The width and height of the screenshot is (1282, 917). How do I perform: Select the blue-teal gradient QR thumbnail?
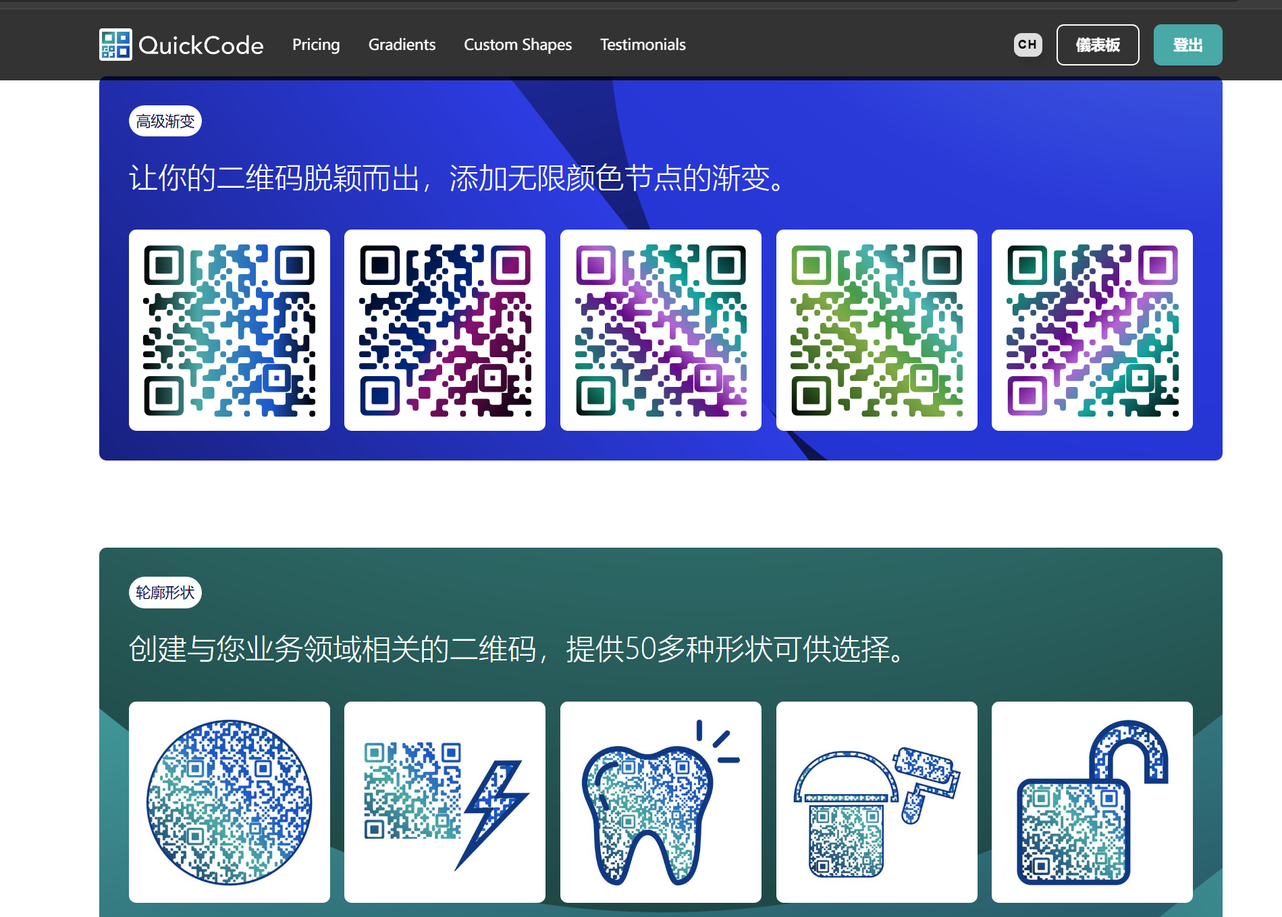230,330
